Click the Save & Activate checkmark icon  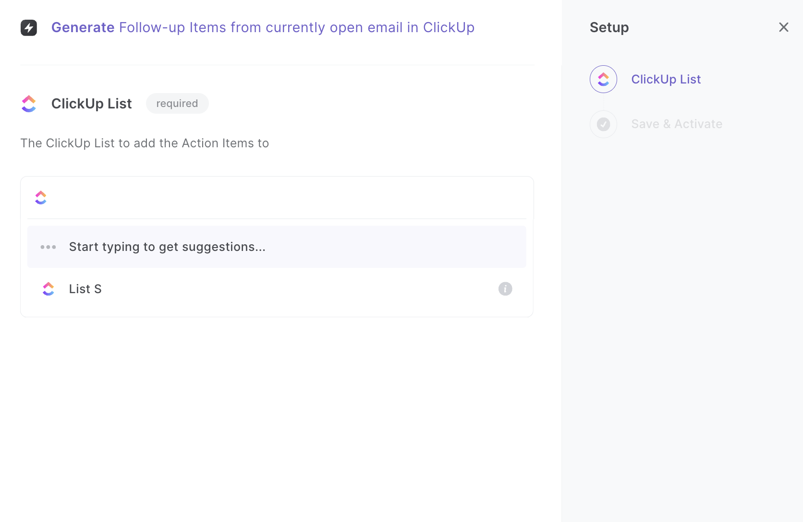(604, 124)
